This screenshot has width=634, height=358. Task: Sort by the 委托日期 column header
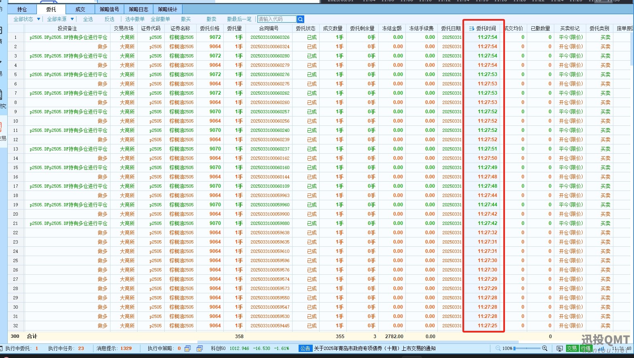pyautogui.click(x=450, y=28)
